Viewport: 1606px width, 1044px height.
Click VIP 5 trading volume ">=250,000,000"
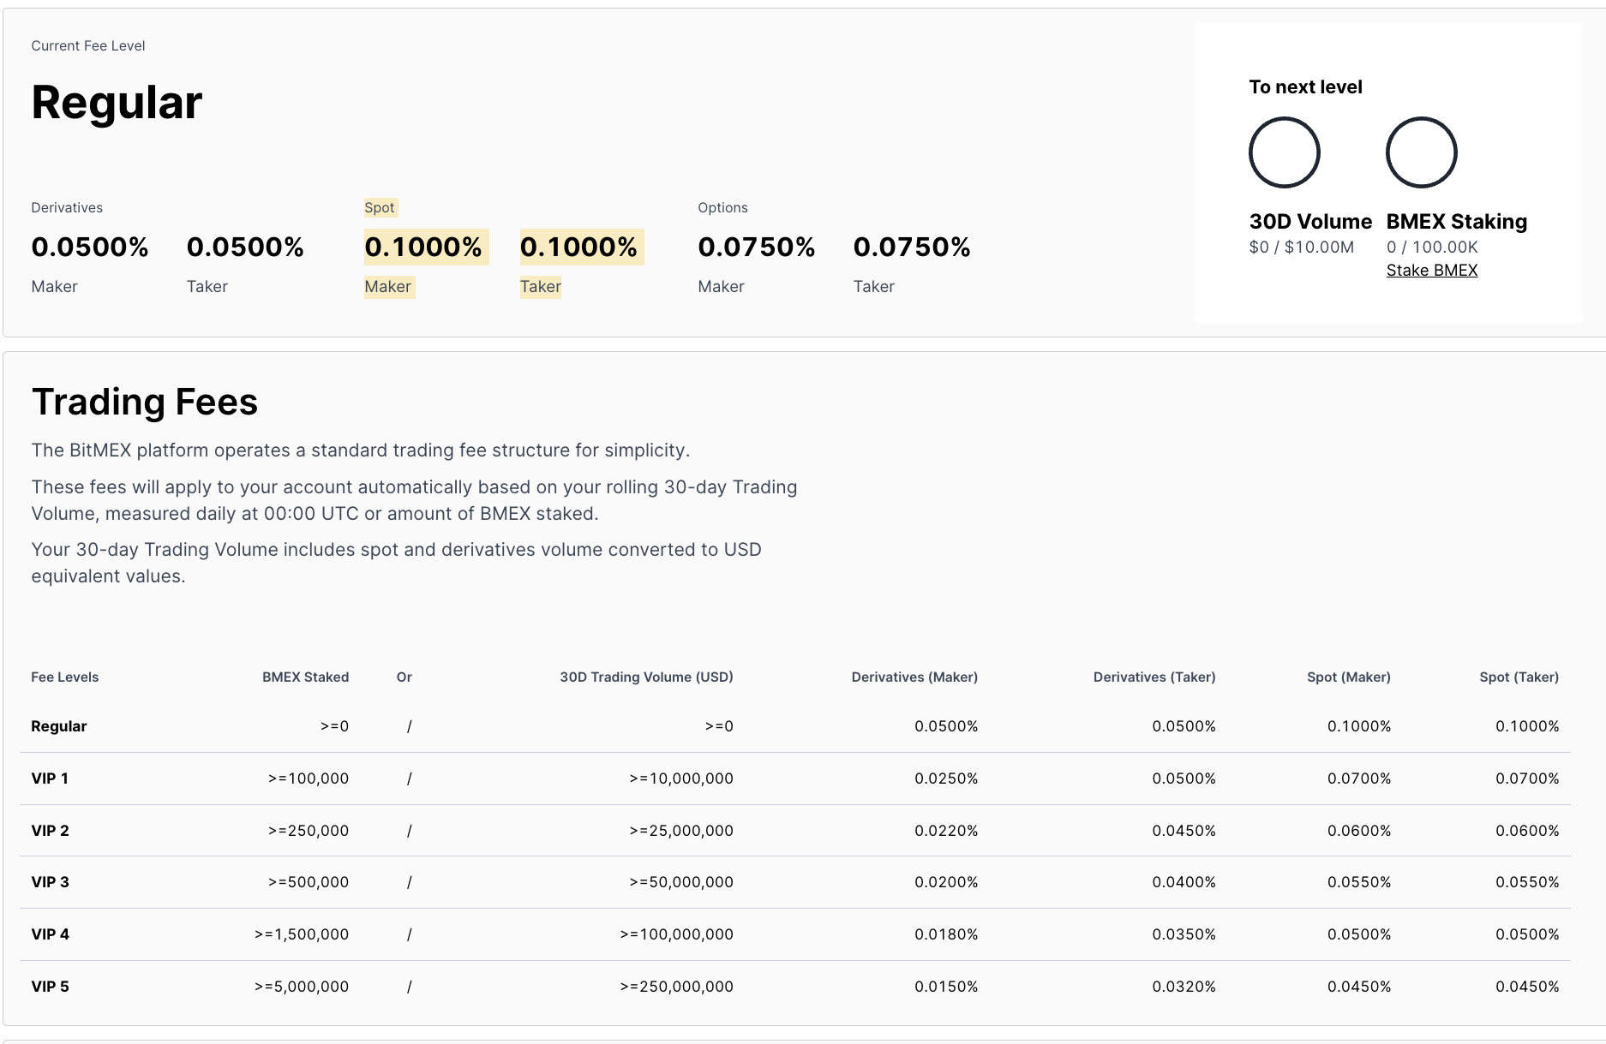(677, 987)
